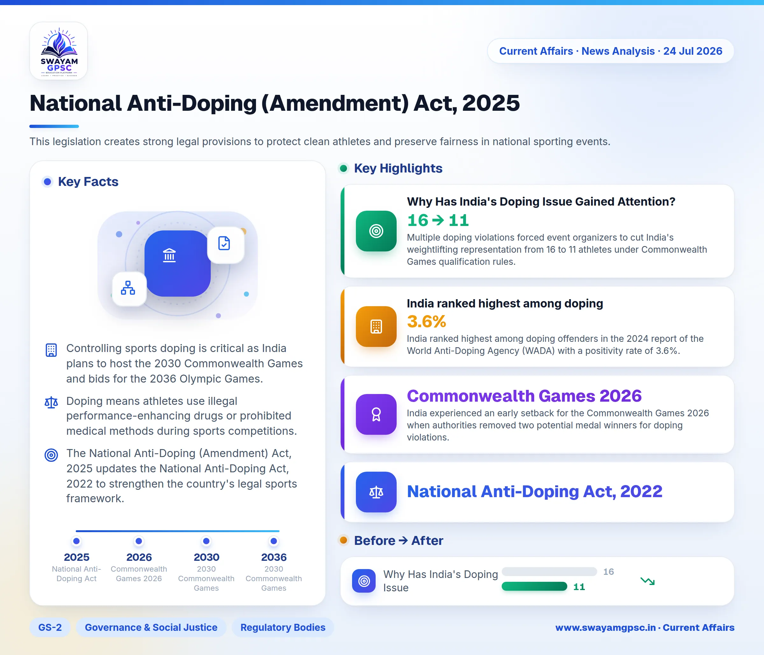Click 'Why Has India's Doping Issue Gained Attention?'

pos(541,201)
